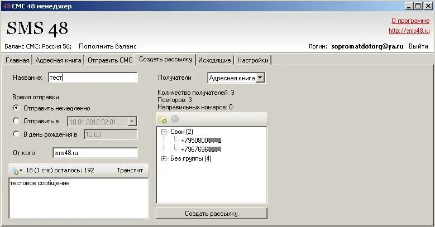Click Количество получателей: 3 text
The image size is (435, 227).
[x=196, y=93]
